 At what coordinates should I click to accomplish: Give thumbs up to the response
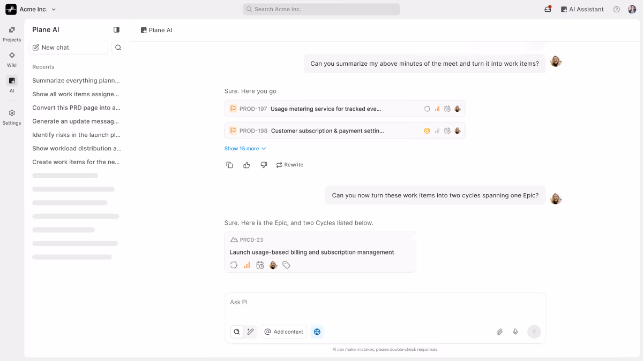246,165
